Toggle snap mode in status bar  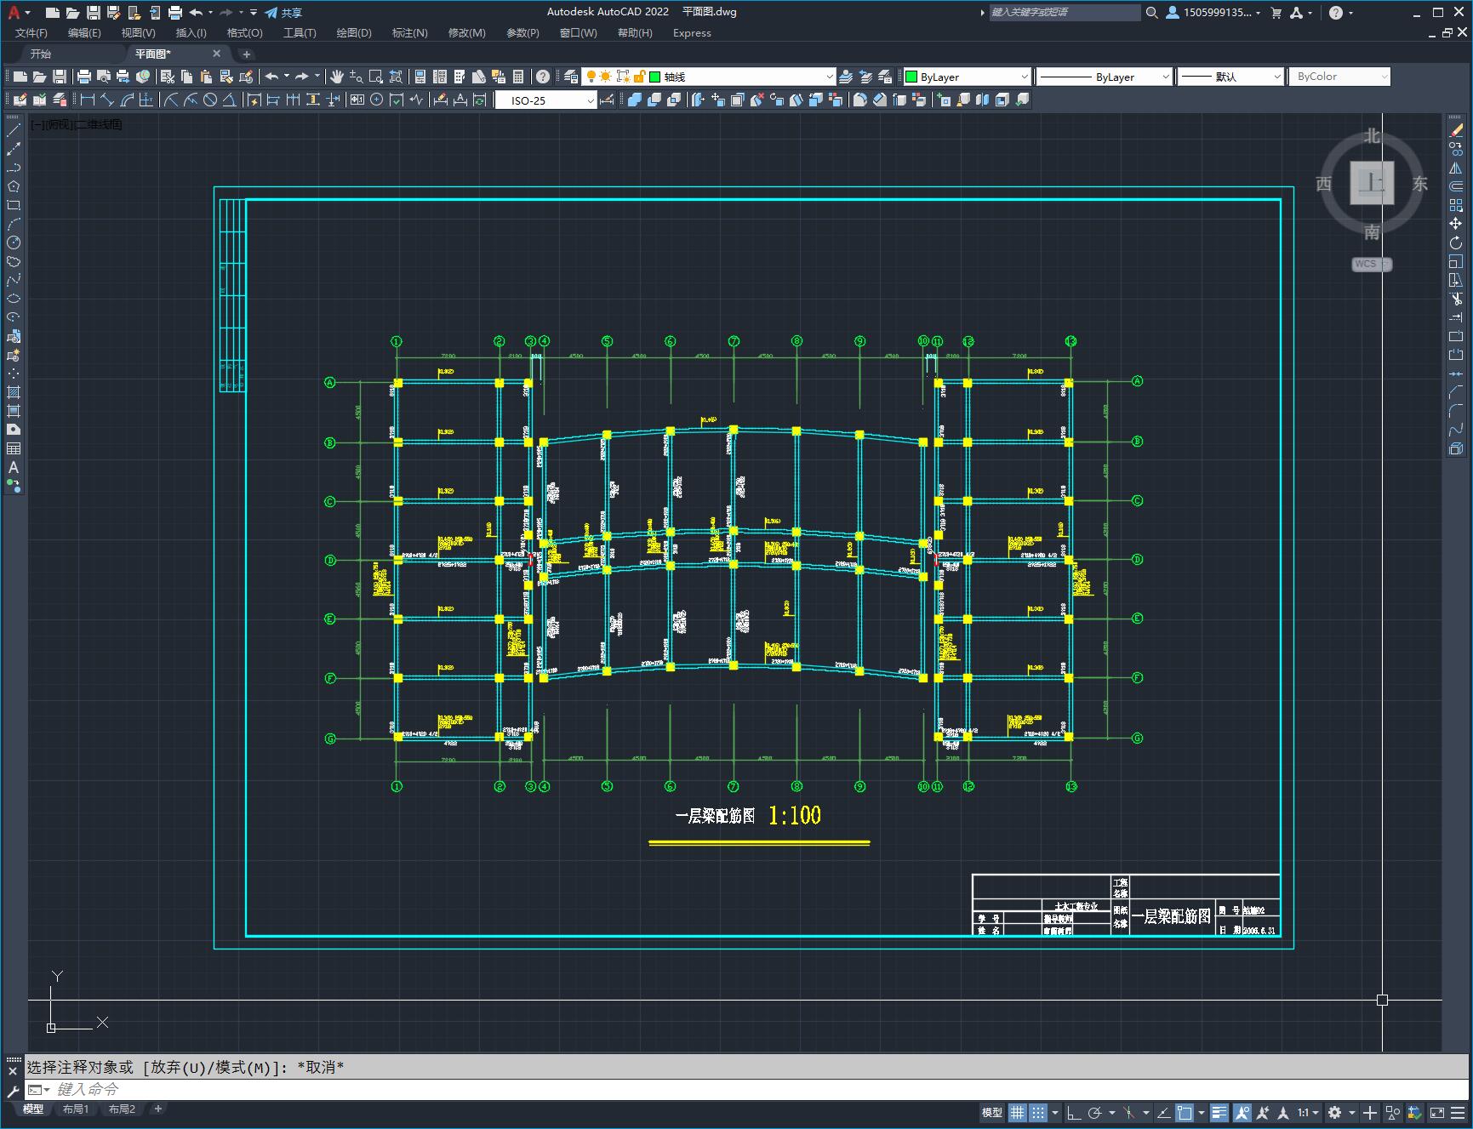click(1038, 1112)
